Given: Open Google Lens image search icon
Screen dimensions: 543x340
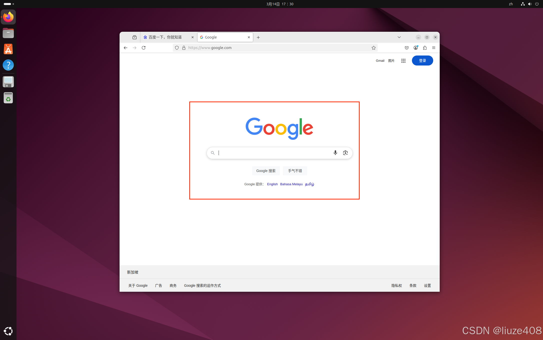Looking at the screenshot, I should pyautogui.click(x=345, y=153).
